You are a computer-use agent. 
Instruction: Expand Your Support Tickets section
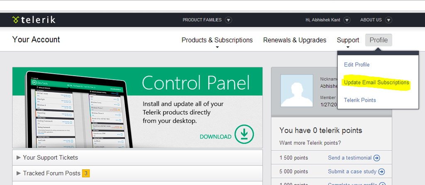tap(50, 157)
